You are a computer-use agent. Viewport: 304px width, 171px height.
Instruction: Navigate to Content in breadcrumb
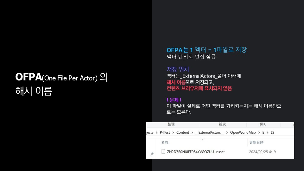point(183,132)
